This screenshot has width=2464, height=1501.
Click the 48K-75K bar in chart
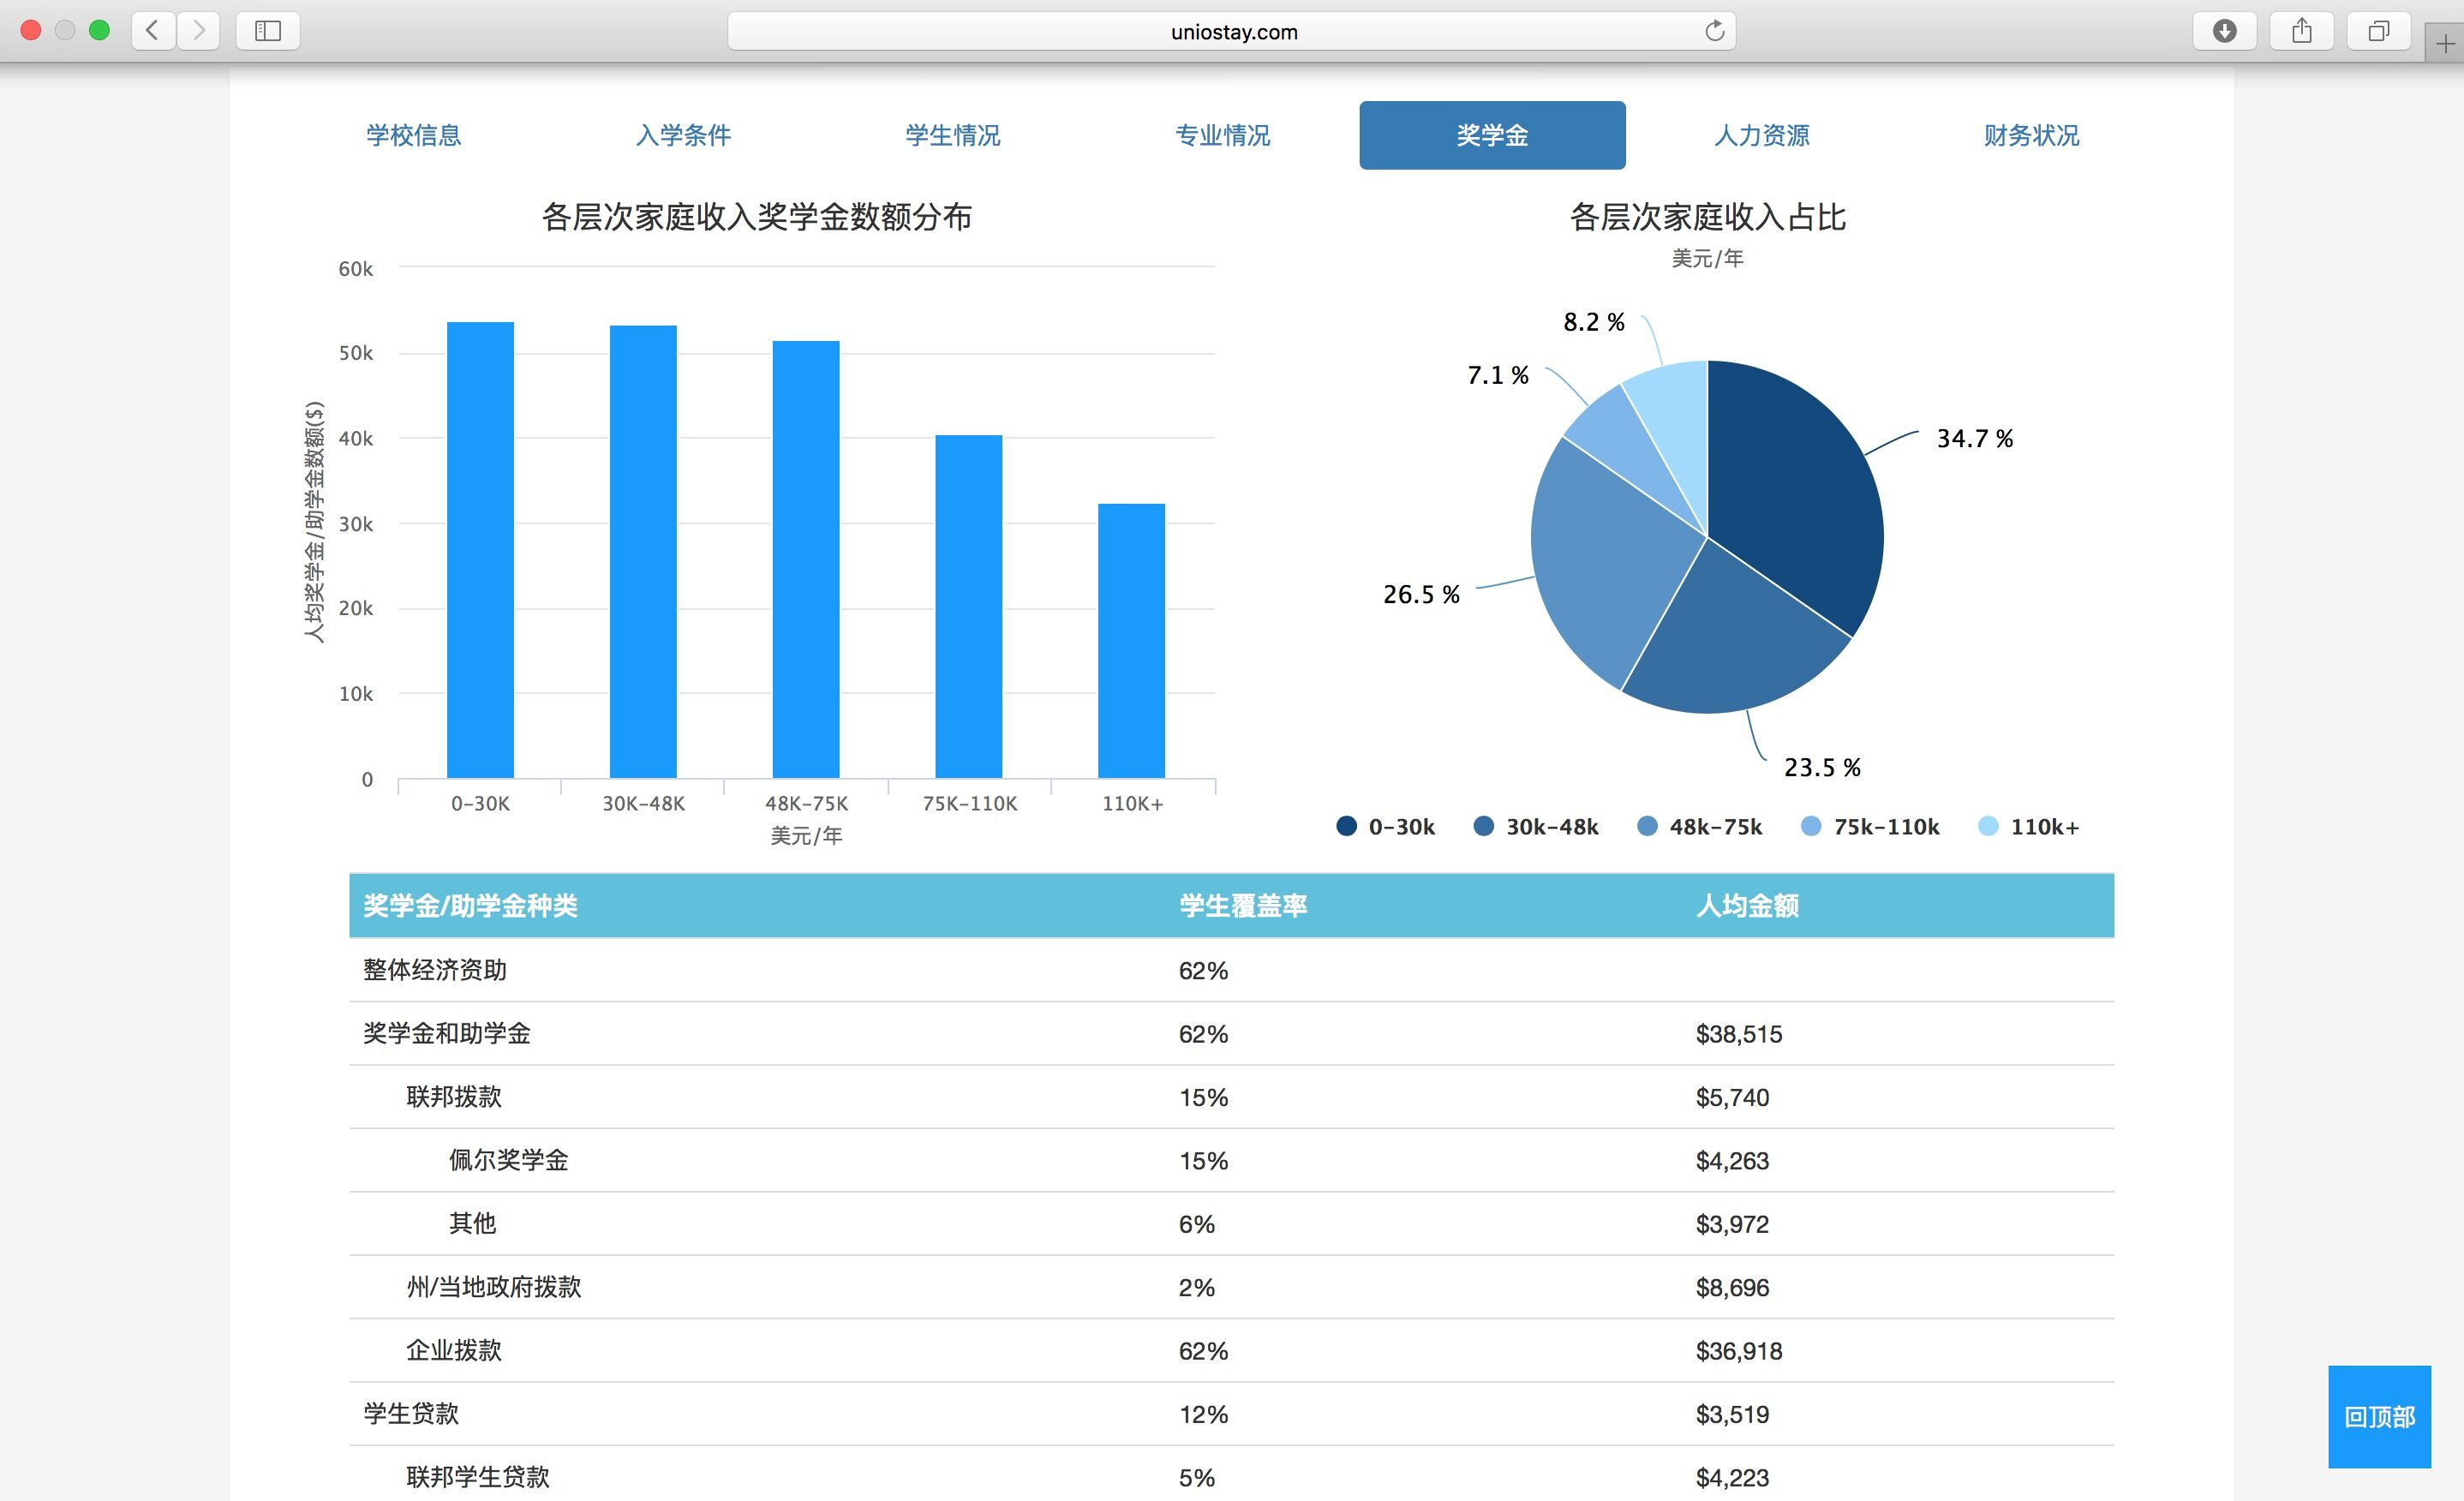[x=806, y=560]
